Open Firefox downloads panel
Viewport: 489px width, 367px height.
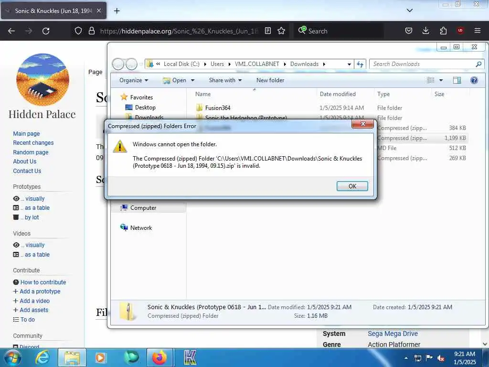click(425, 31)
